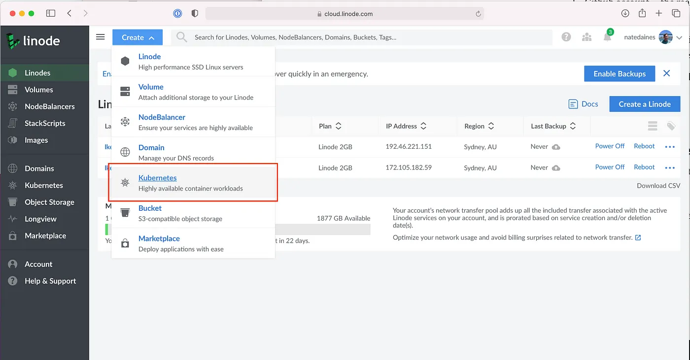Click the tag grouping icon in table header
The image size is (690, 360).
(671, 126)
